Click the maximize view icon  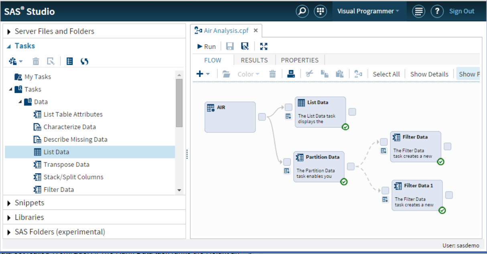pyautogui.click(x=264, y=46)
